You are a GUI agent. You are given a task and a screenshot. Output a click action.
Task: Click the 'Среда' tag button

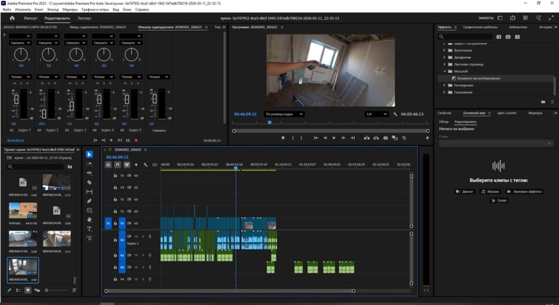pyautogui.click(x=498, y=200)
